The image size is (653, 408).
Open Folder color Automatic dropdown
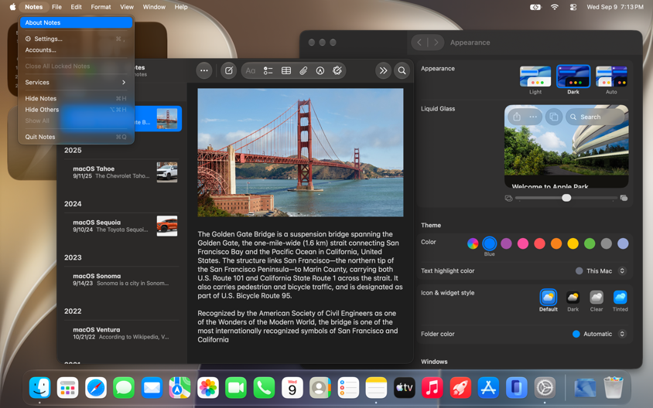click(599, 334)
